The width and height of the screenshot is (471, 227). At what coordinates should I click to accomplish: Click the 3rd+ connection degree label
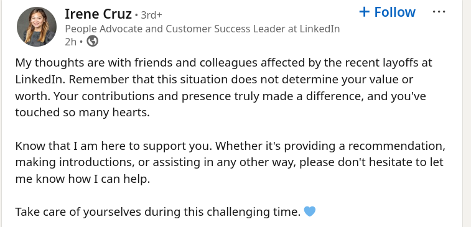point(152,15)
